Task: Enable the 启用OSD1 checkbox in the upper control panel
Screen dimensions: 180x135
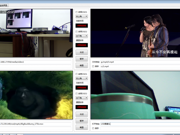Action: pos(77,12)
